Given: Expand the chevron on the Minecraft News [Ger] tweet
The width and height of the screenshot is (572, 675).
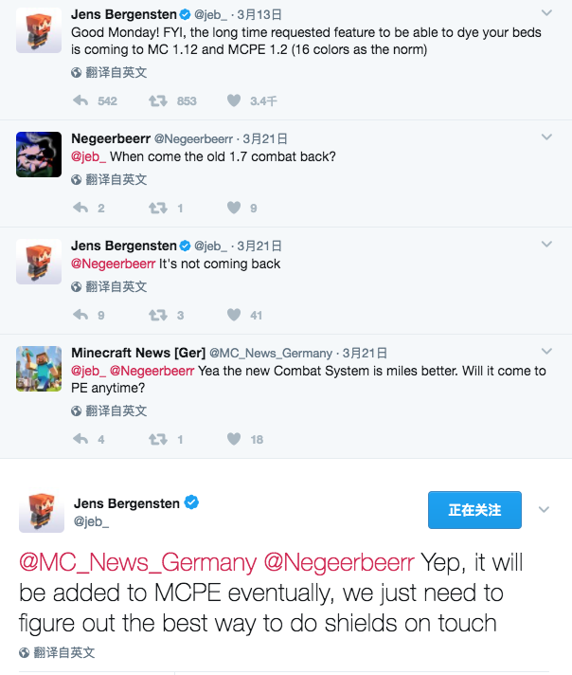Looking at the screenshot, I should pos(546,352).
